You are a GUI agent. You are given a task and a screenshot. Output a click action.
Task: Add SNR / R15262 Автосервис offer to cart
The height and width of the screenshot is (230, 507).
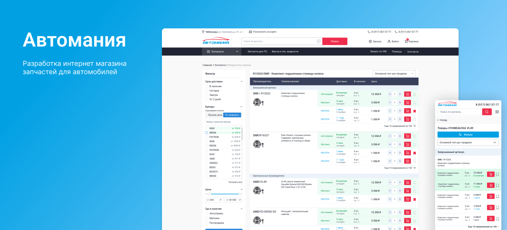pos(407,94)
